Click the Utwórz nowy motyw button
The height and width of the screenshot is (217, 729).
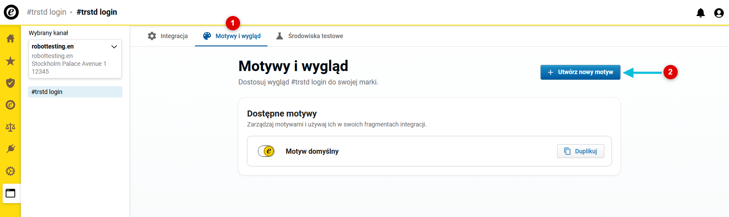point(580,72)
